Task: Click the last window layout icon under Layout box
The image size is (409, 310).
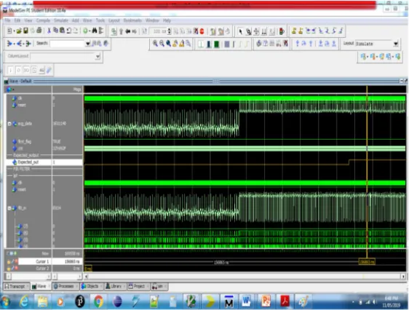Action: point(398,56)
